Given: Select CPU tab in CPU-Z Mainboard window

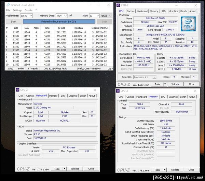Looking at the screenshot, I should [20, 96].
